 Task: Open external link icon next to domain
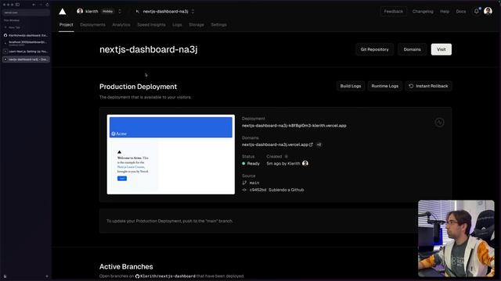pyautogui.click(x=312, y=144)
